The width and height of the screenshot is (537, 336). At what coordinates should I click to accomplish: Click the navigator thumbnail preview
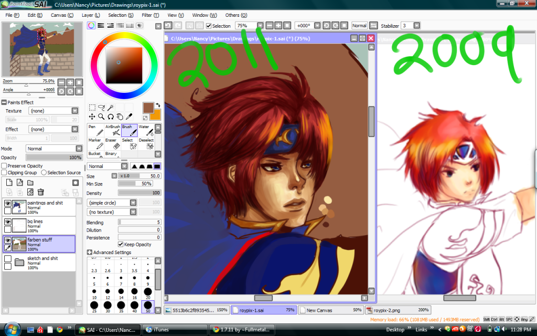(x=42, y=49)
